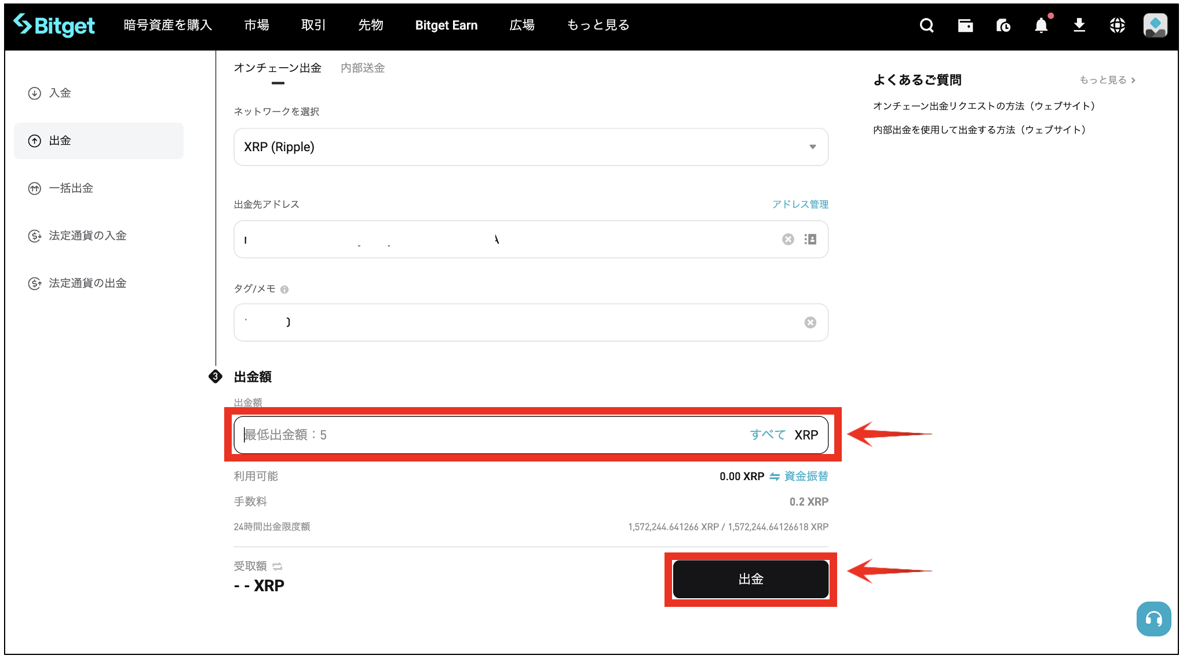This screenshot has width=1183, height=659.
Task: Open the notification bell
Action: 1041,25
